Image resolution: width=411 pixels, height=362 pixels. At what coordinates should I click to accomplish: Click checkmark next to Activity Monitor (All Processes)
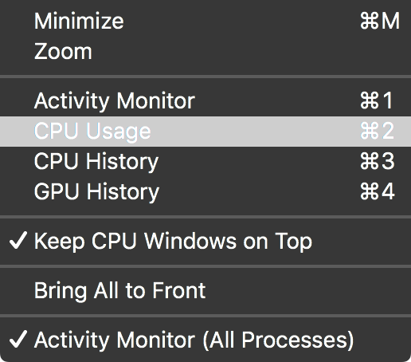pyautogui.click(x=18, y=339)
